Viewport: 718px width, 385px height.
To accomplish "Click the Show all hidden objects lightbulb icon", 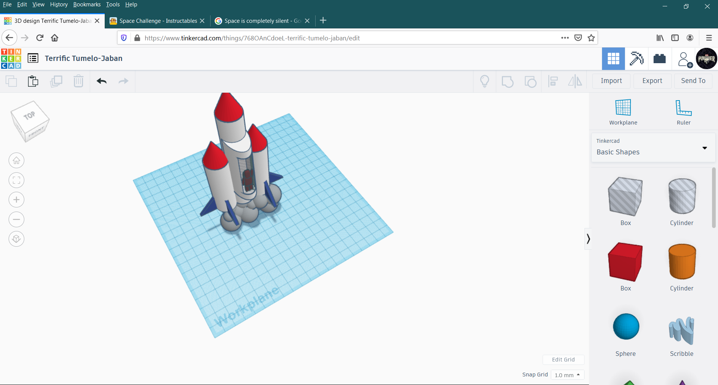I will tap(485, 81).
